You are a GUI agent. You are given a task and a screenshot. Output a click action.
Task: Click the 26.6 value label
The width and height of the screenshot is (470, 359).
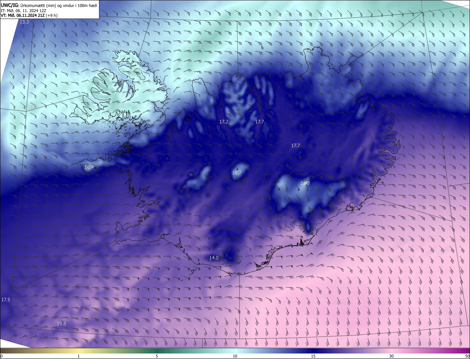(x=119, y=304)
